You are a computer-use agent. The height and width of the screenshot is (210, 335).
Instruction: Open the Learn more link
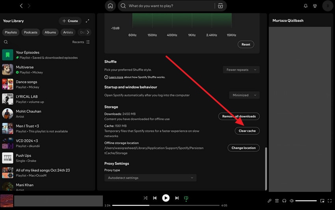(x=116, y=77)
